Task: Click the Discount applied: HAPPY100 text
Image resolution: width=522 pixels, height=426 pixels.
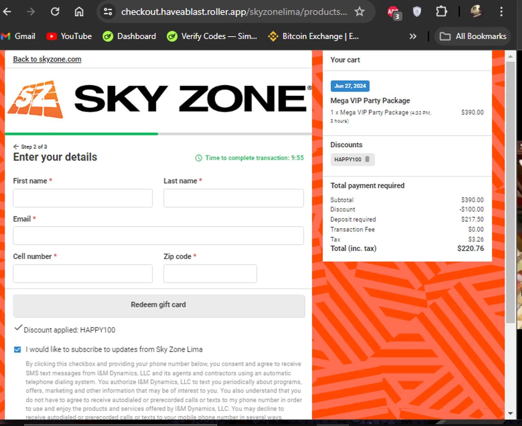Action: pyautogui.click(x=69, y=330)
